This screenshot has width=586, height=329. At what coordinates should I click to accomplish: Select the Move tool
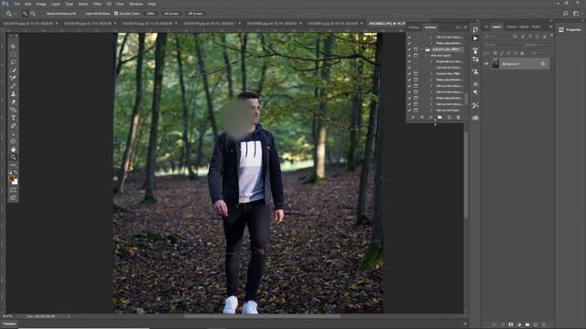(13, 47)
